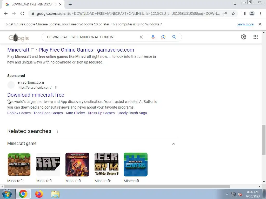Click the scrollbar down arrow
266x199 pixels.
(x=263, y=182)
